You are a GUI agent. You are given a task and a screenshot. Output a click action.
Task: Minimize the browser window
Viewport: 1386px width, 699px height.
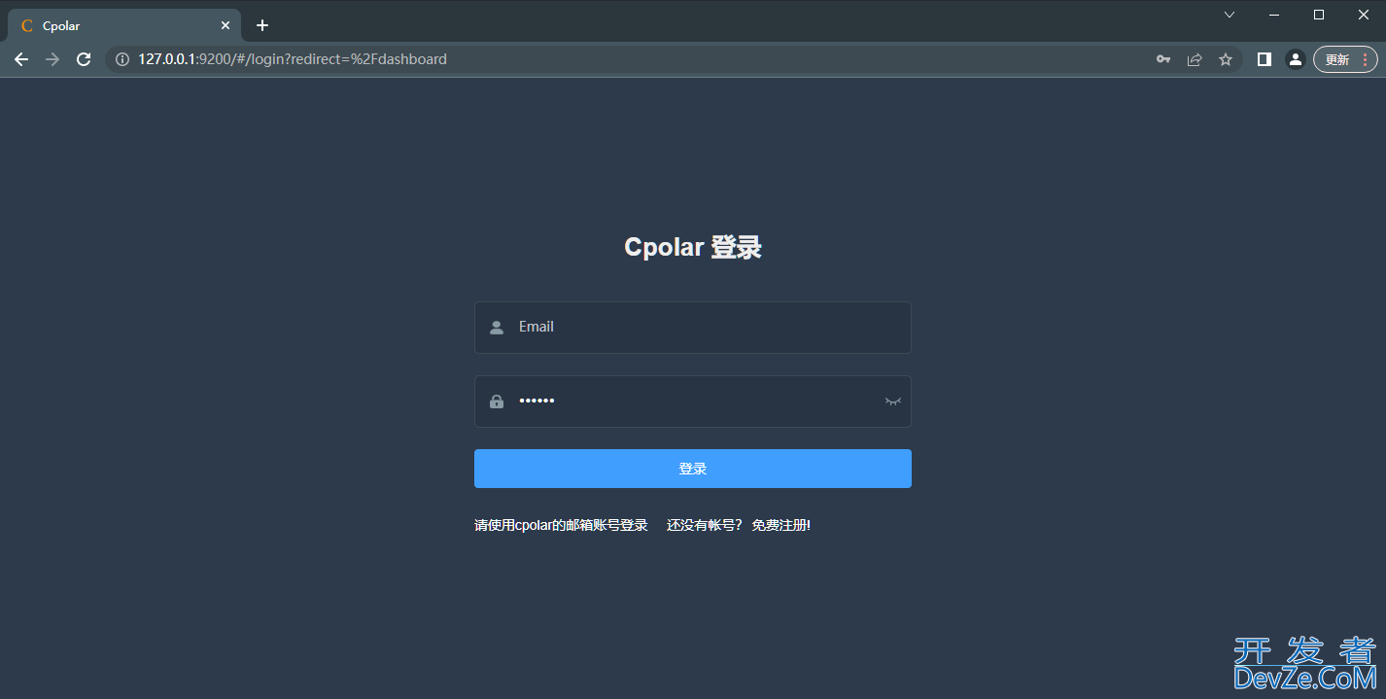point(1274,15)
